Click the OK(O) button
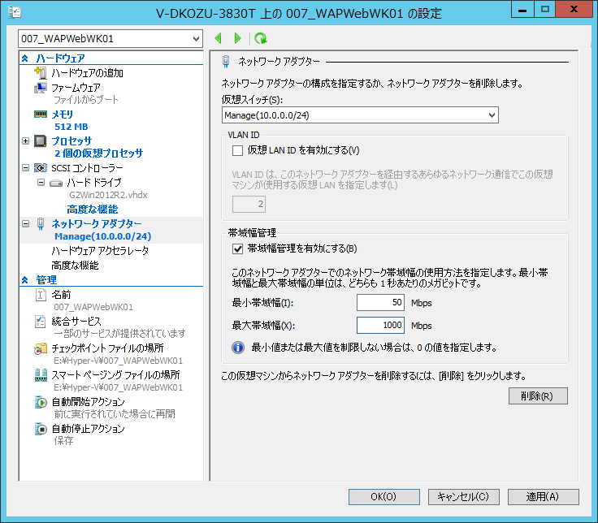 click(384, 497)
